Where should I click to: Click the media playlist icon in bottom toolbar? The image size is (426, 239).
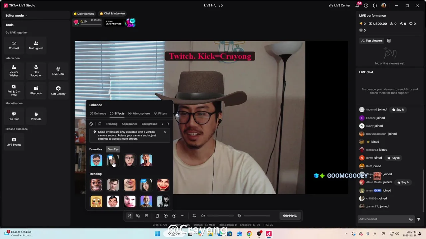click(x=138, y=216)
